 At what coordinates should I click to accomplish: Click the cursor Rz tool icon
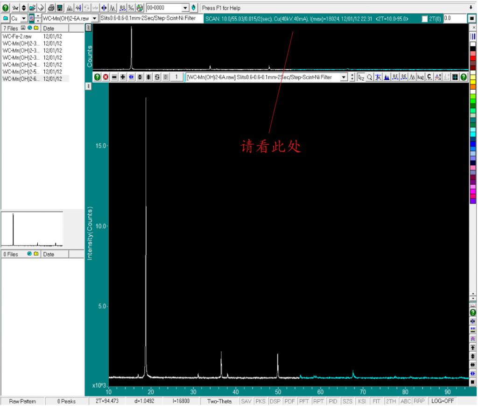[x=361, y=77]
